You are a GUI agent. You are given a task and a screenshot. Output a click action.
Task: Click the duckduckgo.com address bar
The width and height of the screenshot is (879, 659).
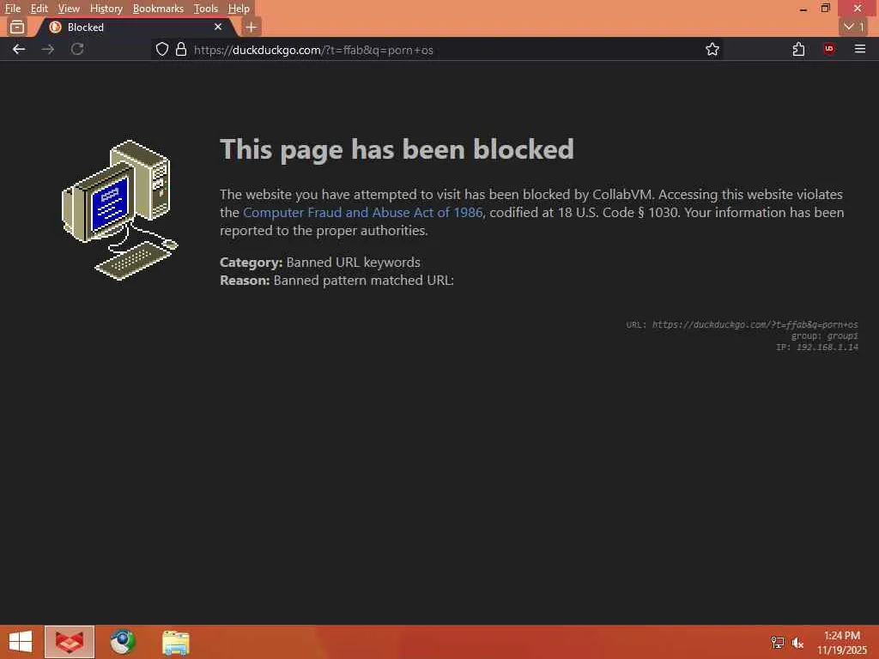(x=437, y=50)
